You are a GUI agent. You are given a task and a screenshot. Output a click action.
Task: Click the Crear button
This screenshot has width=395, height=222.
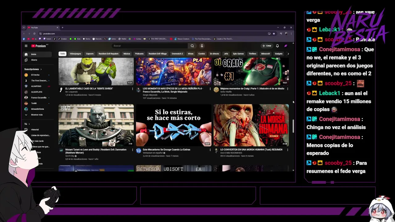pos(267,46)
